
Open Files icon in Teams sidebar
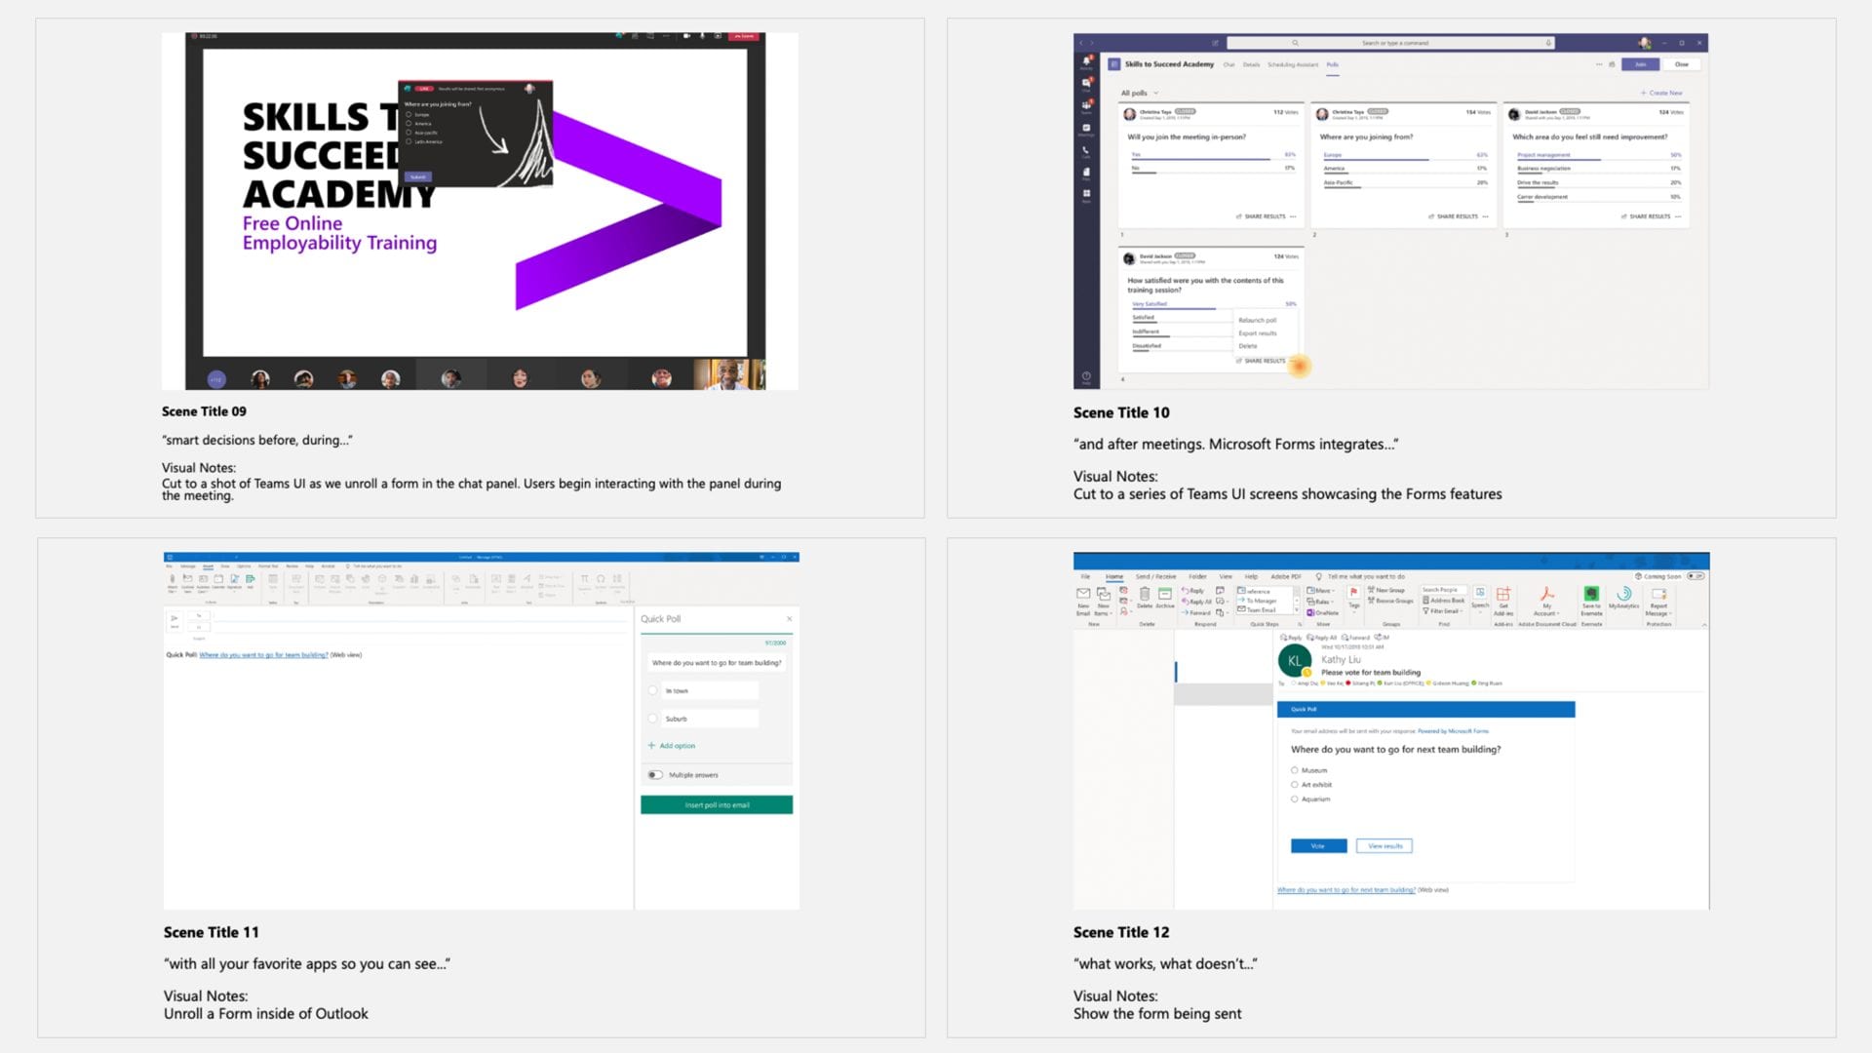1086,173
